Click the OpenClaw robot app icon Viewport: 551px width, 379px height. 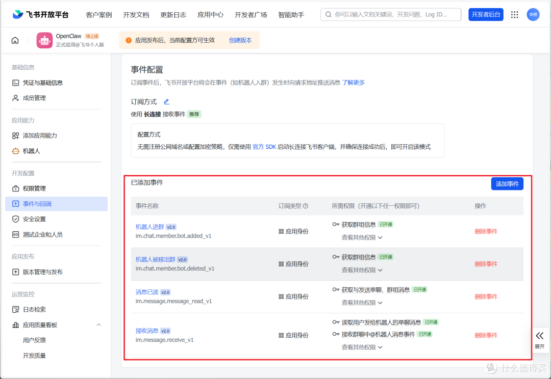tap(44, 40)
